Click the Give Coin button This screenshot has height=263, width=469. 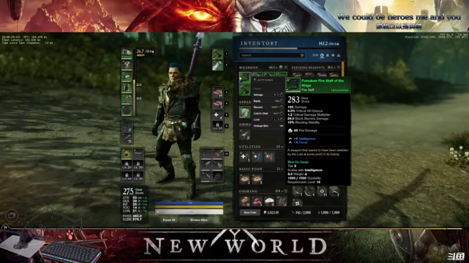pos(250,213)
